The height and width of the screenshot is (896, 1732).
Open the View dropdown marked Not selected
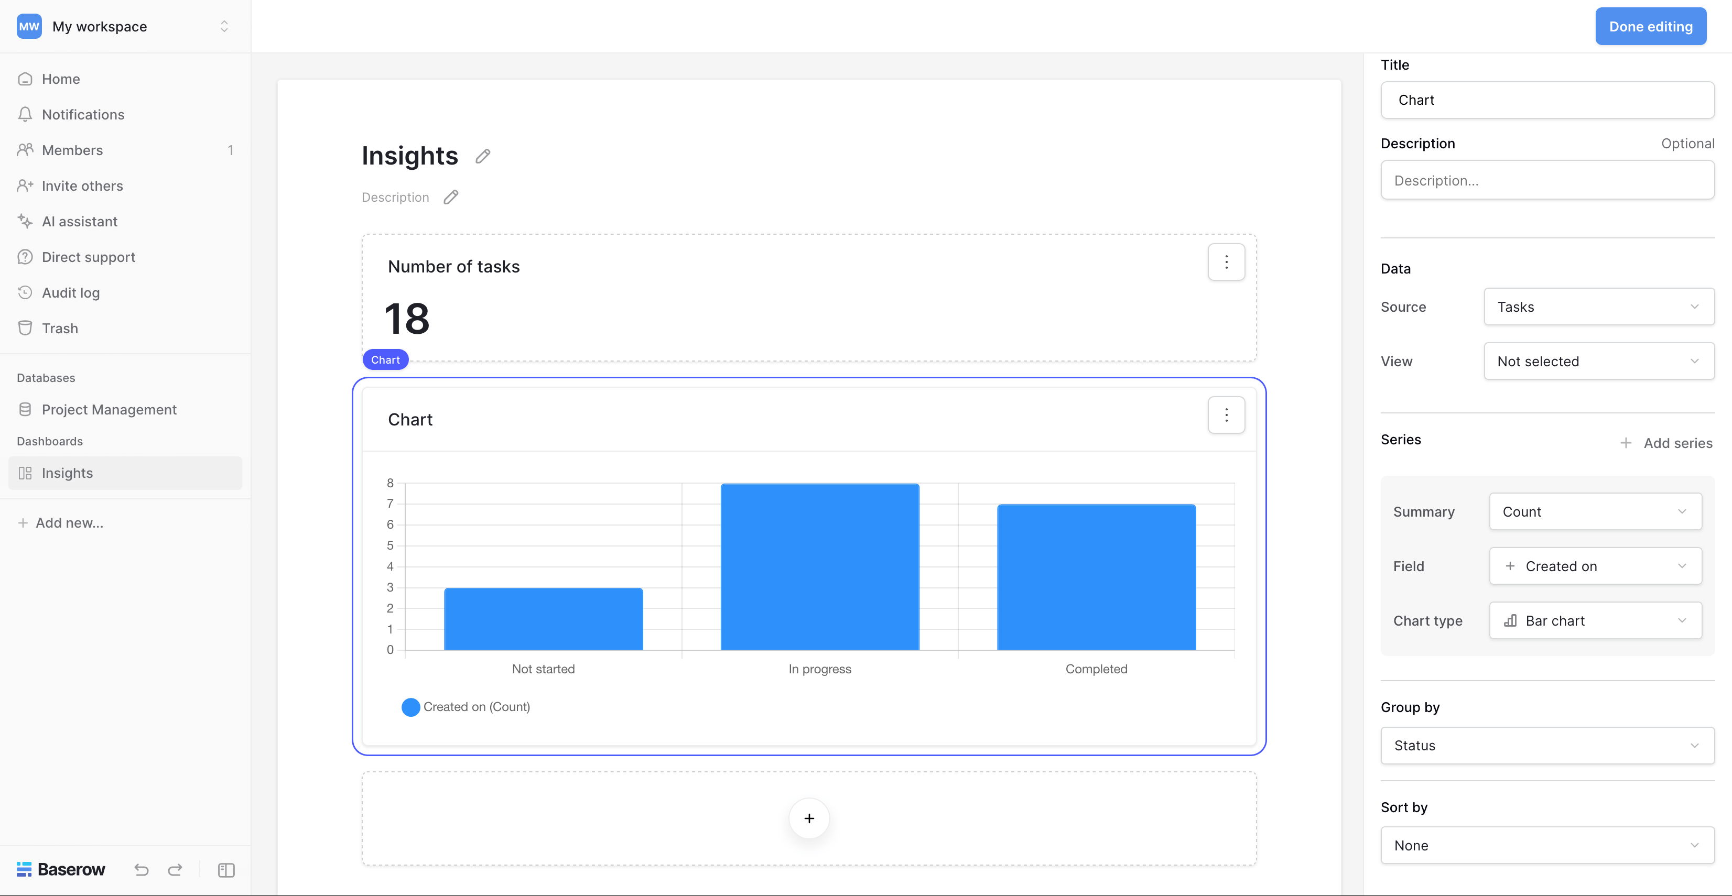[1599, 361]
